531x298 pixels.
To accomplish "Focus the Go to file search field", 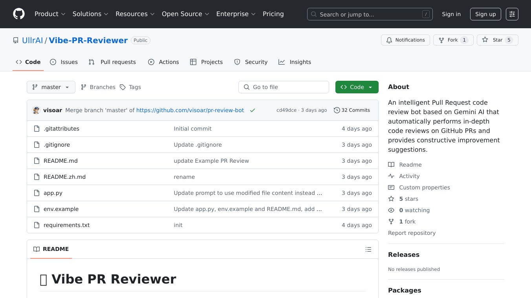I will tap(284, 87).
